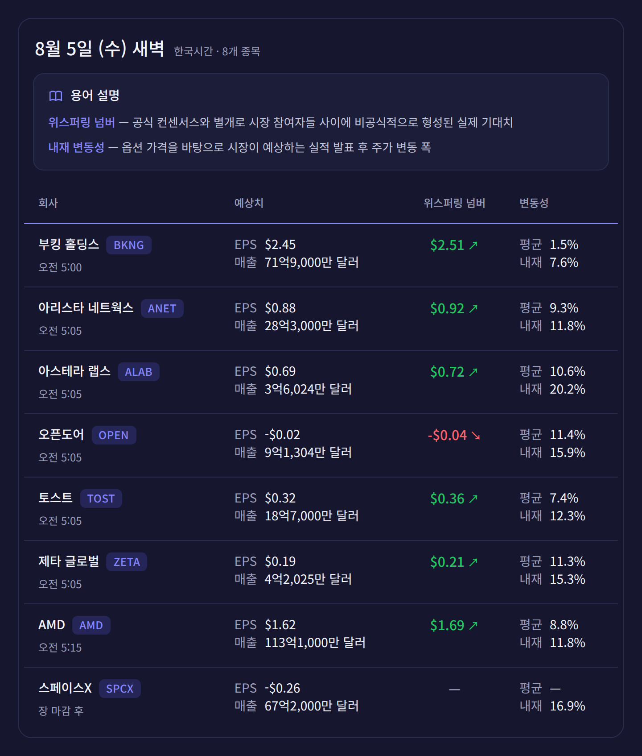This screenshot has height=756, width=642.
Task: Open the ALAB ticker tag
Action: point(139,372)
